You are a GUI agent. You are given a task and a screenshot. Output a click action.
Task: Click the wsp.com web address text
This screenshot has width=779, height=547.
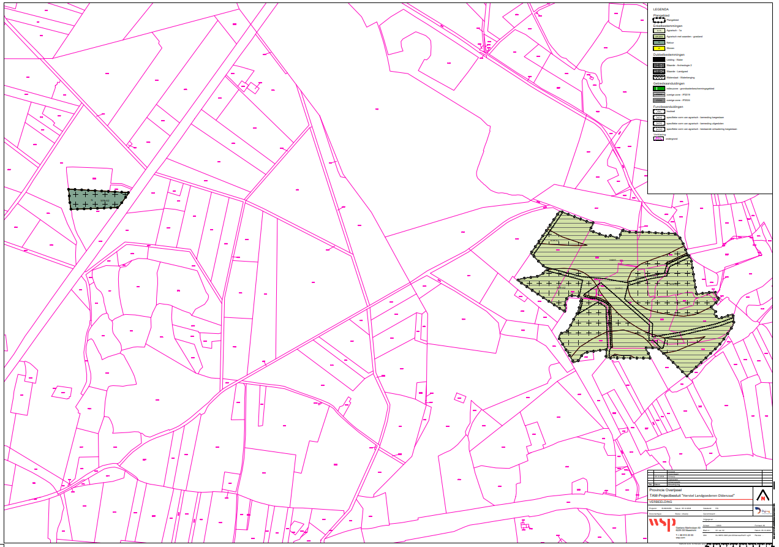tap(680, 538)
